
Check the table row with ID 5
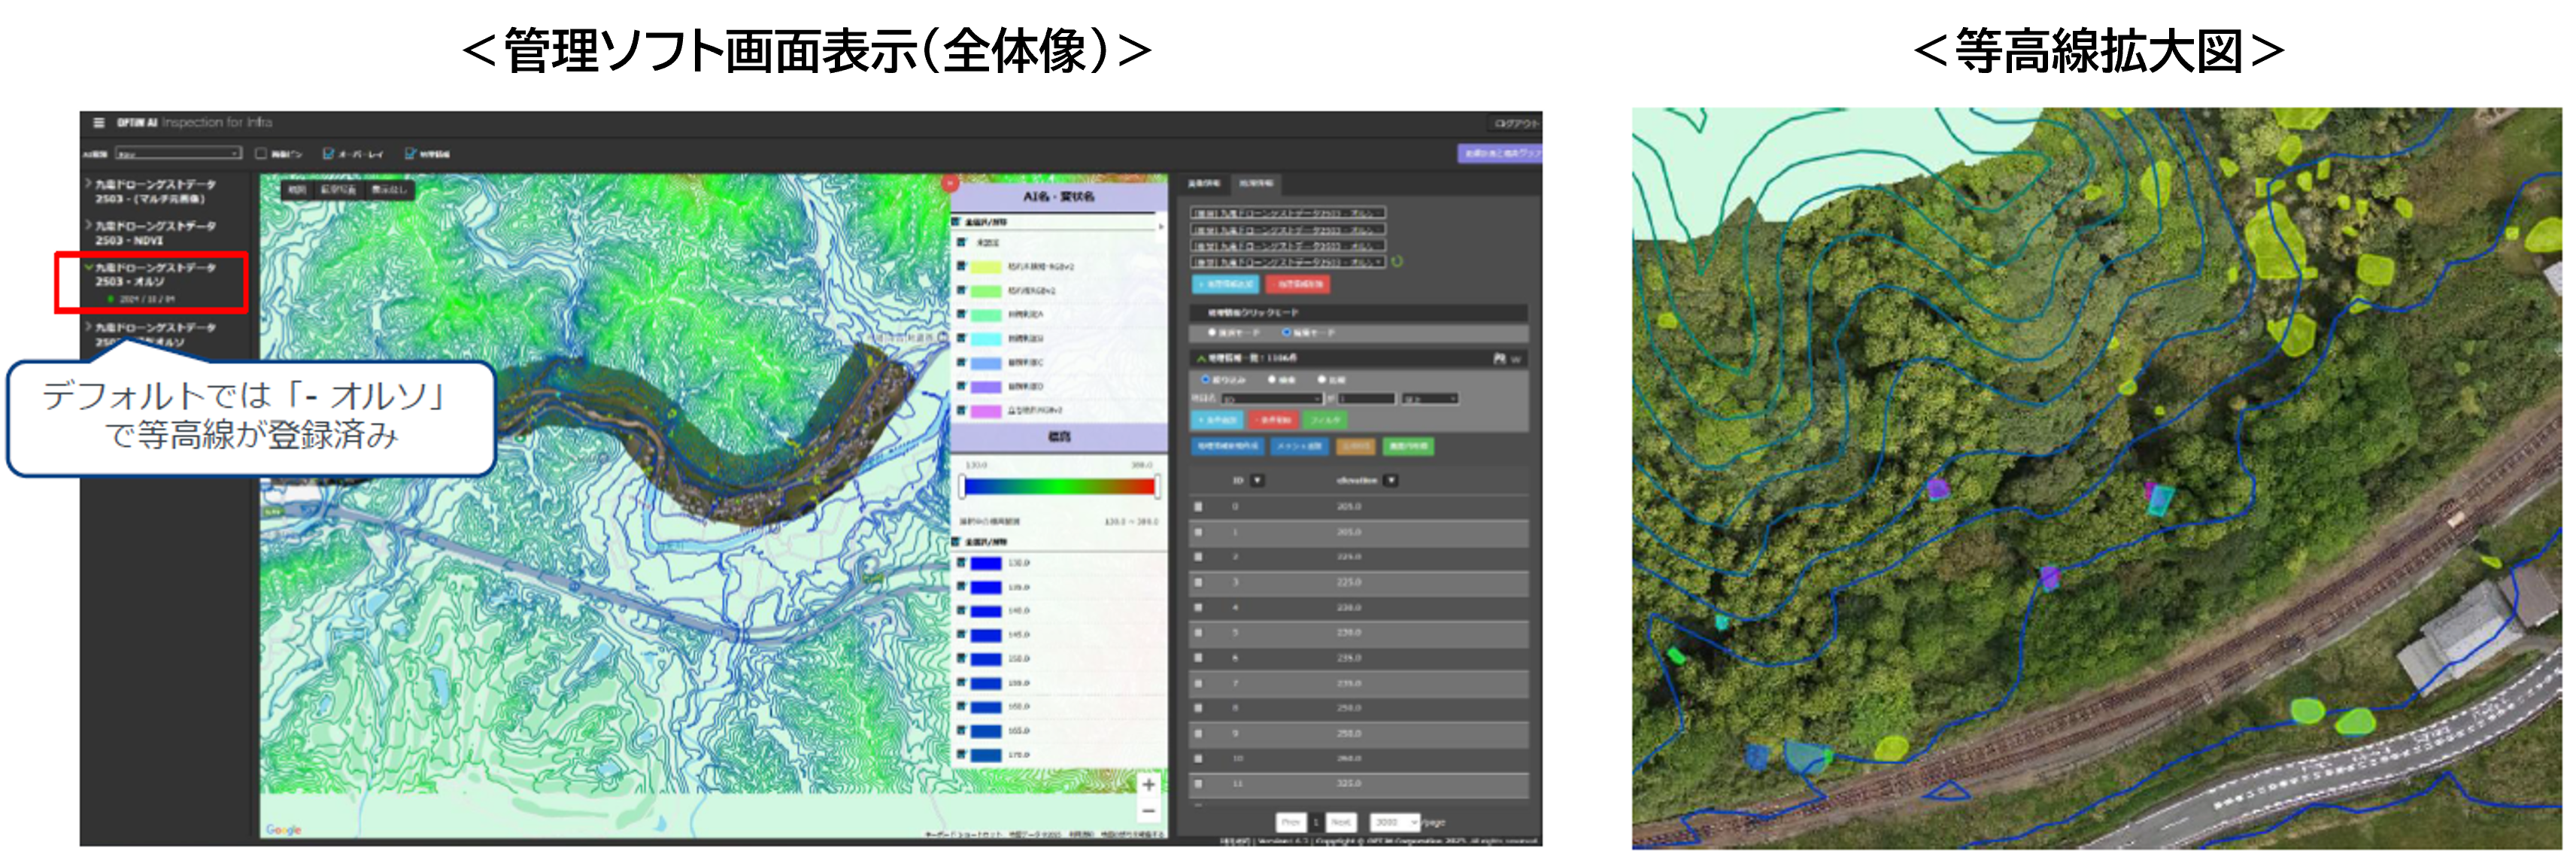[x=1198, y=633]
